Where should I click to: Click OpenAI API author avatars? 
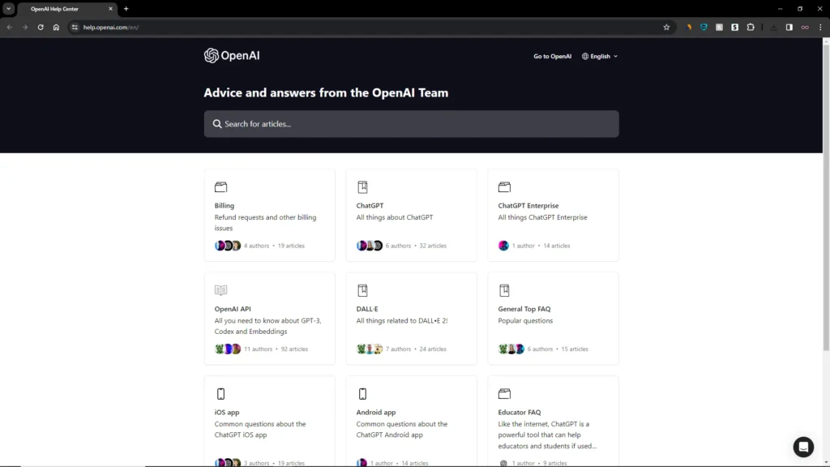tap(228, 349)
